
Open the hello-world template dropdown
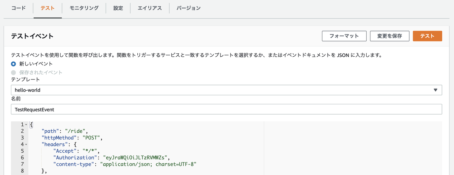(227, 90)
